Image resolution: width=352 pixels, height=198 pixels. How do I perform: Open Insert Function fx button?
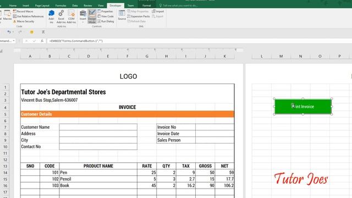pos(42,41)
